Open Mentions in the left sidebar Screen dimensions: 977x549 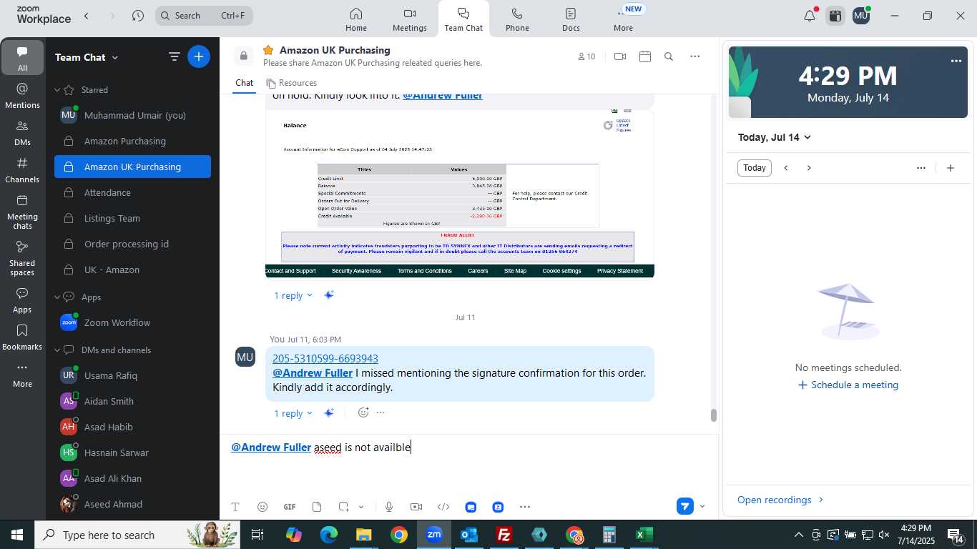[22, 96]
